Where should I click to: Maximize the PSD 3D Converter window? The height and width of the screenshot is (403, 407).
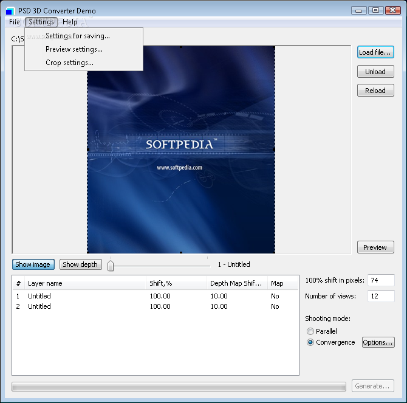375,10
